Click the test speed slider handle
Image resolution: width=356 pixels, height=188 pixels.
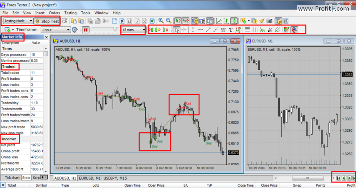(115, 29)
